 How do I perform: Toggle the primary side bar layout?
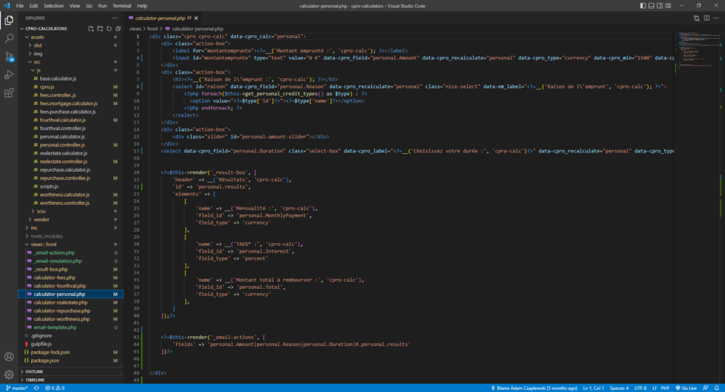point(643,6)
